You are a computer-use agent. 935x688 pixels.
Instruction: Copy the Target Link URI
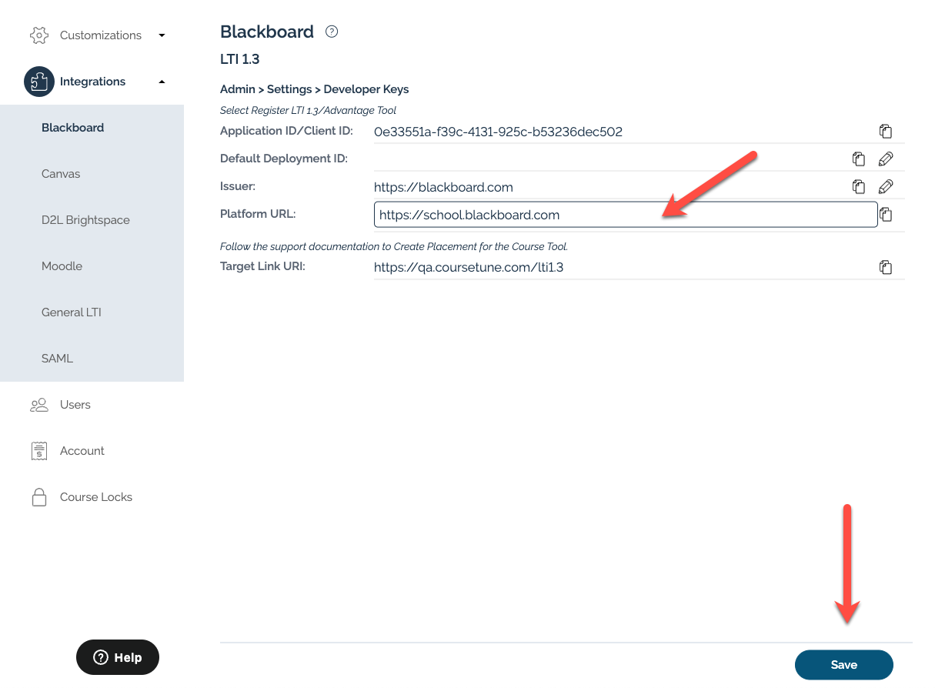[x=886, y=268]
